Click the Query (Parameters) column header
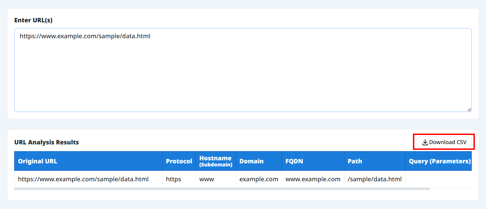 tap(439, 161)
